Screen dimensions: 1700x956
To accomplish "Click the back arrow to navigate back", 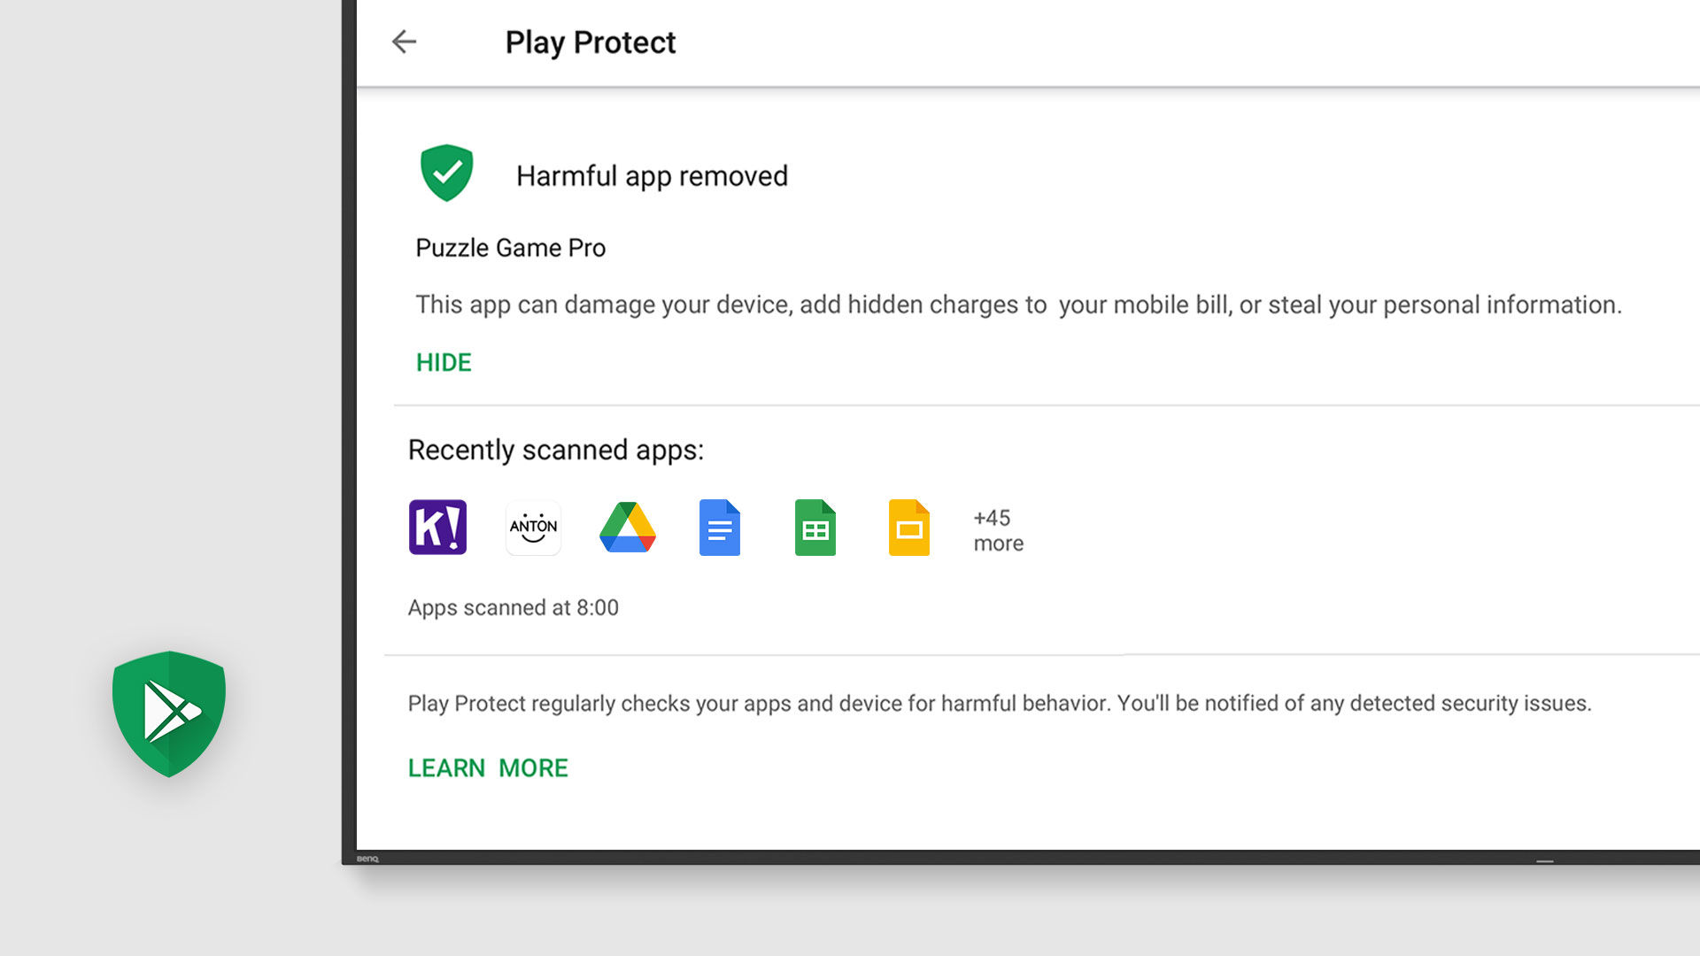I will coord(404,41).
